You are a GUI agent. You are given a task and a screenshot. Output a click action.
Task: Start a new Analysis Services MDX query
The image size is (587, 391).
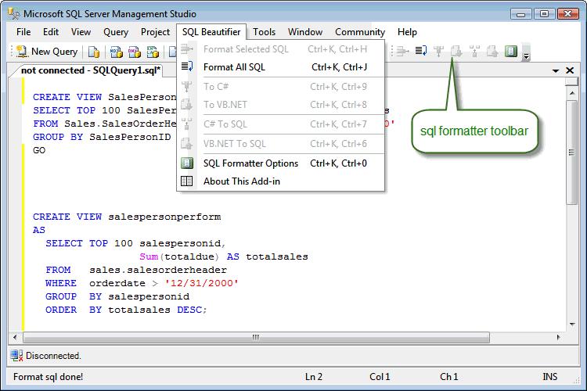click(x=117, y=52)
